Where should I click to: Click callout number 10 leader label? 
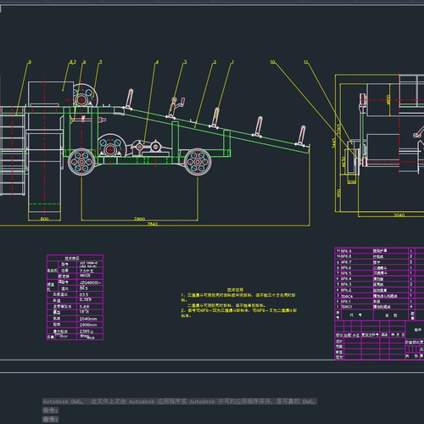272,62
